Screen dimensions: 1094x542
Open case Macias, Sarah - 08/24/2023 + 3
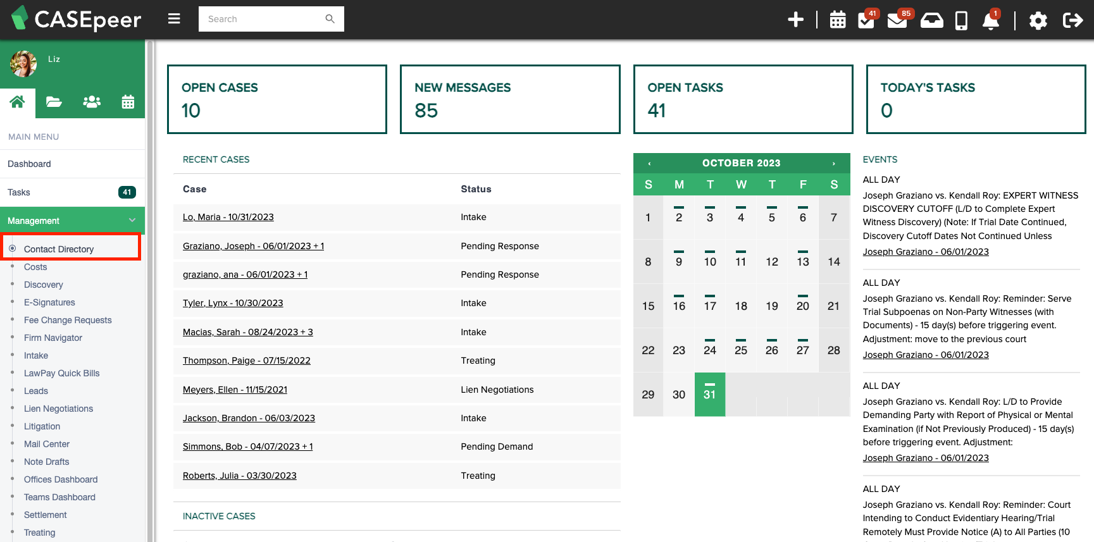(x=248, y=332)
